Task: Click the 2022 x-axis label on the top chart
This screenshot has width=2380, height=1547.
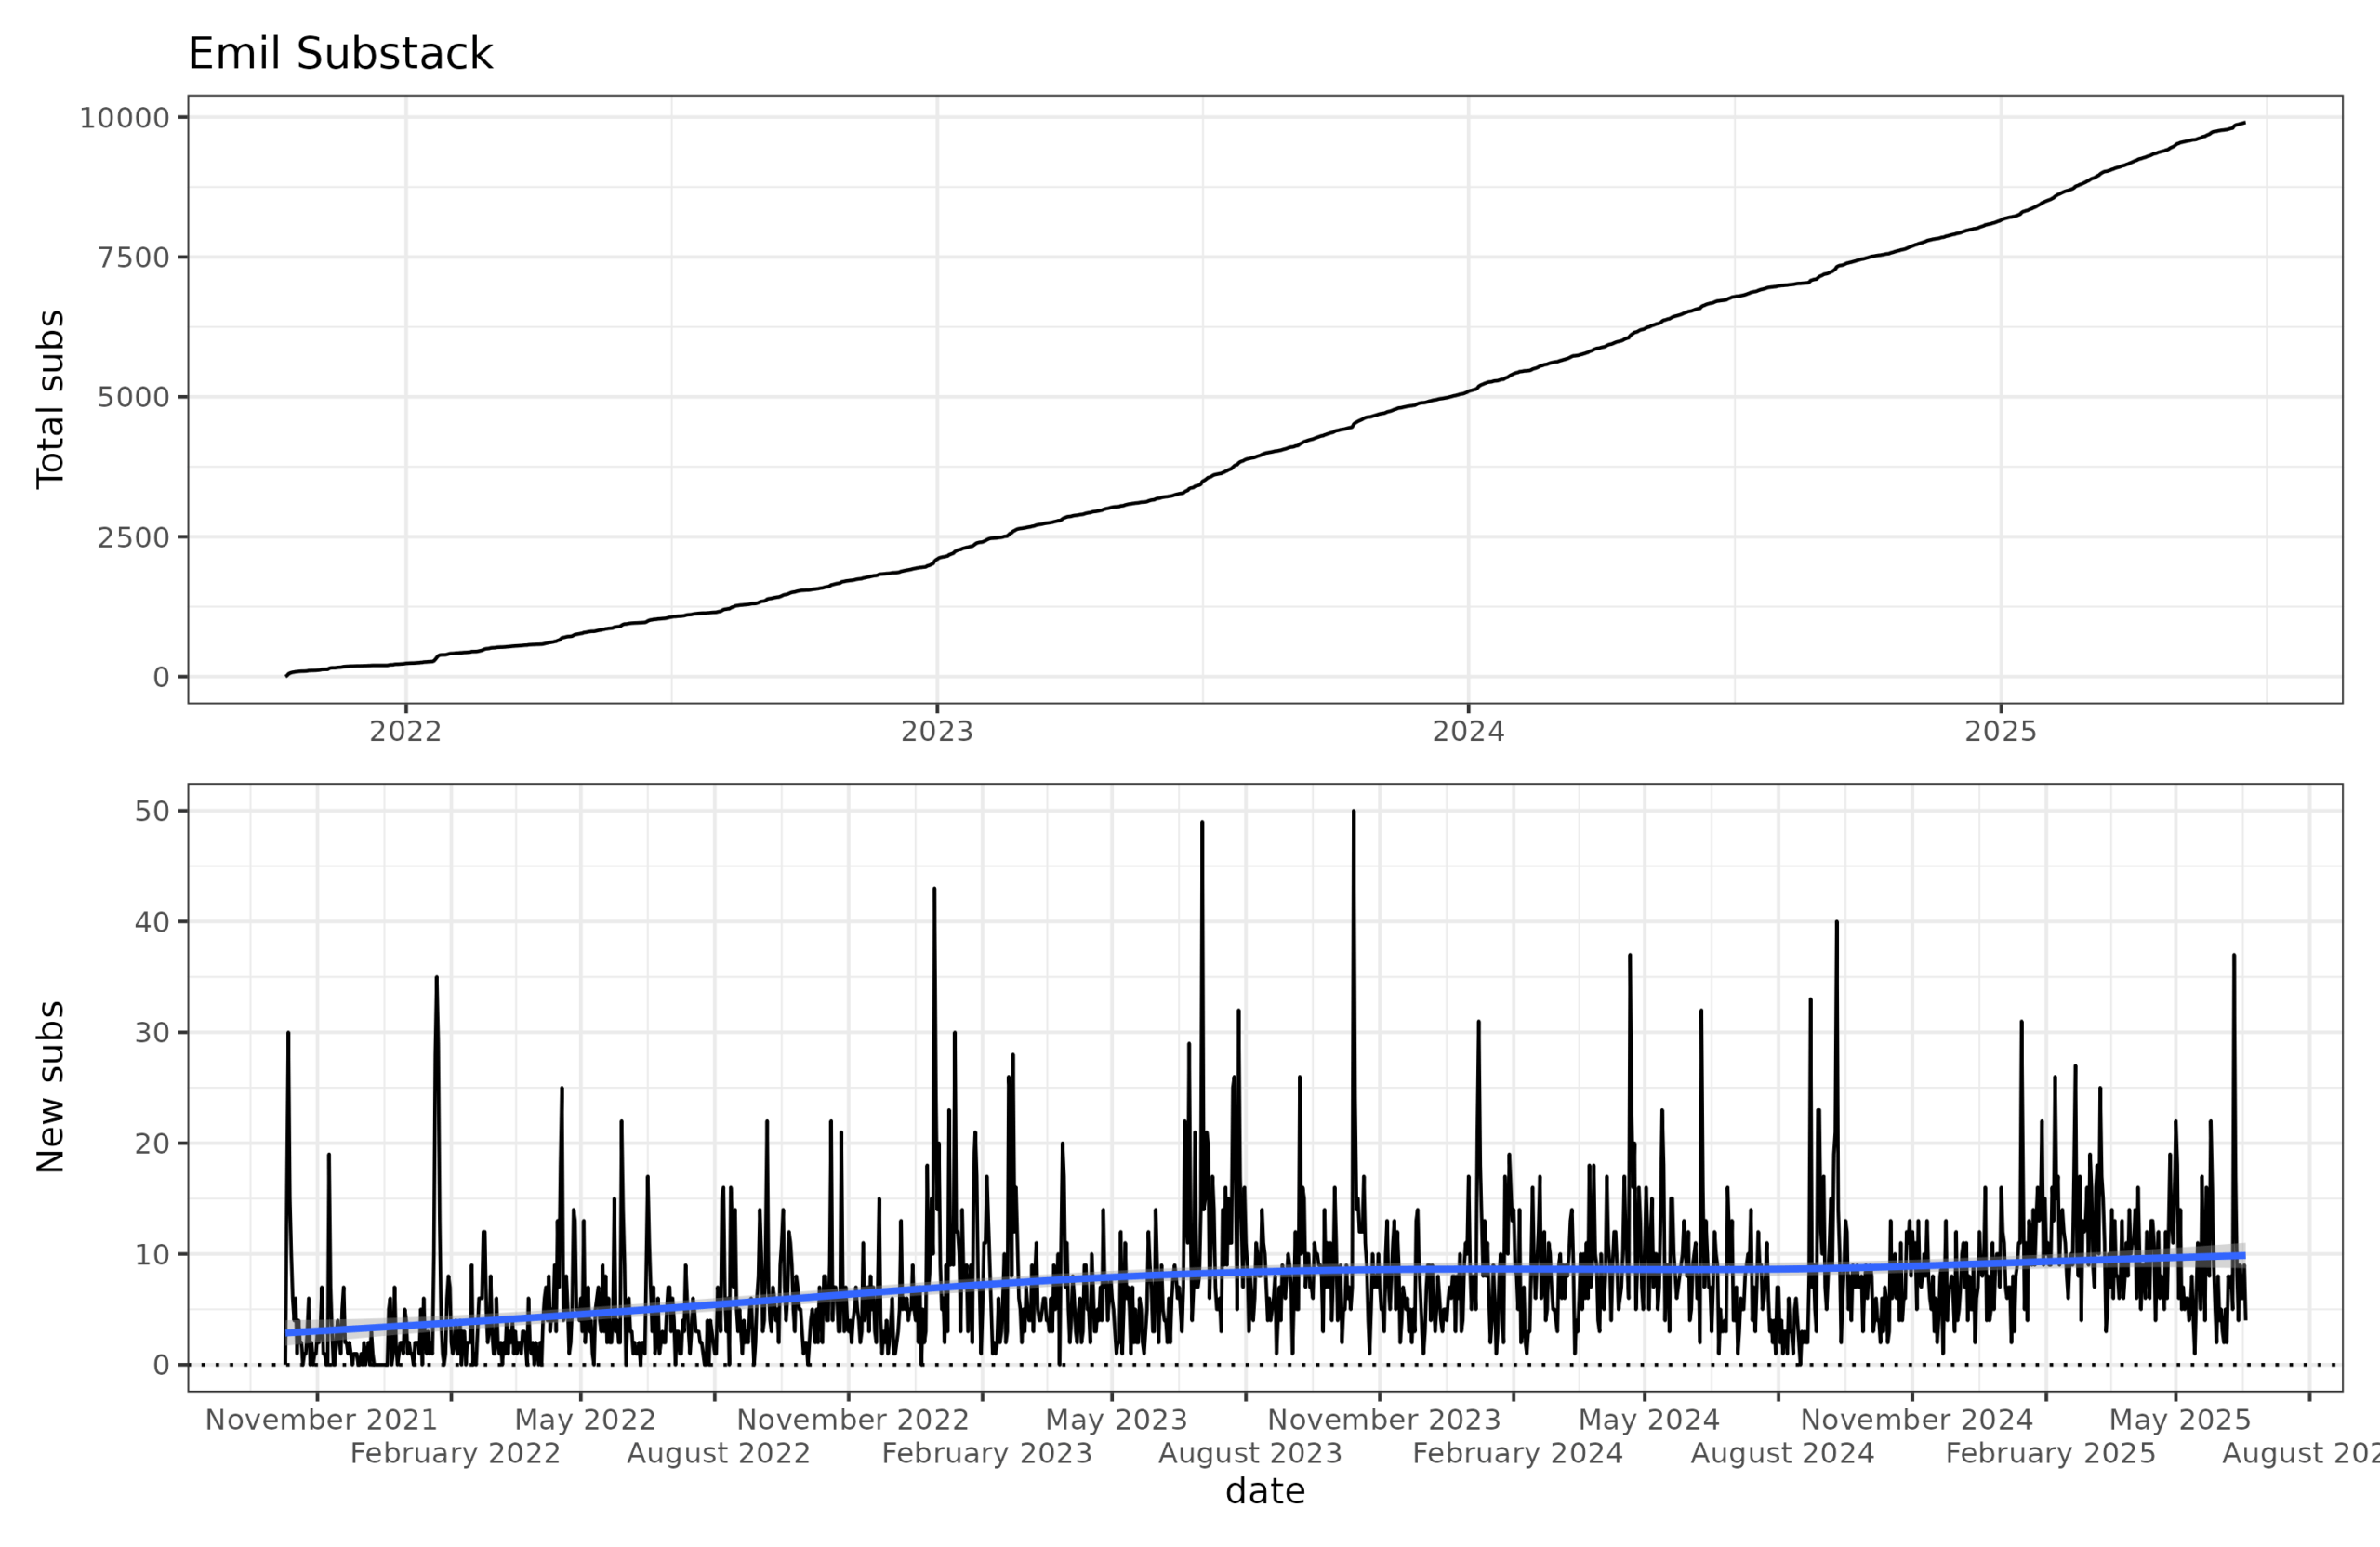Action: click(x=405, y=732)
